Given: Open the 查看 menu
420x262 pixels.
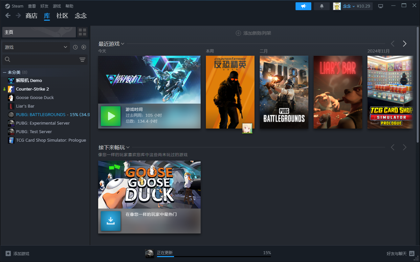Looking at the screenshot, I should pos(32,6).
